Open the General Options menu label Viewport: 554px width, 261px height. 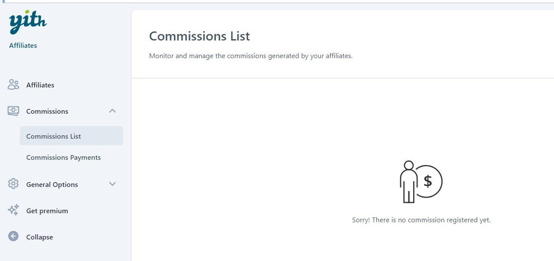click(x=52, y=185)
